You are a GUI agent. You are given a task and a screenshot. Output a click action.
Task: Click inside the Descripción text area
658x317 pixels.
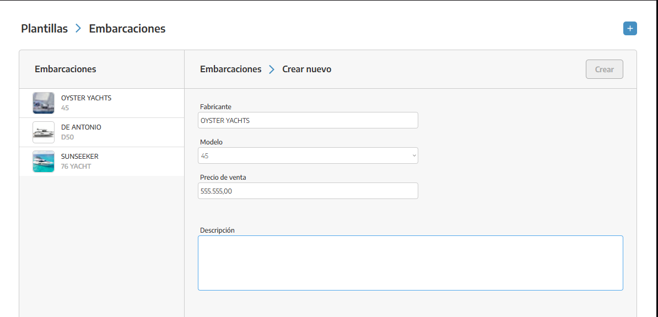pos(410,263)
